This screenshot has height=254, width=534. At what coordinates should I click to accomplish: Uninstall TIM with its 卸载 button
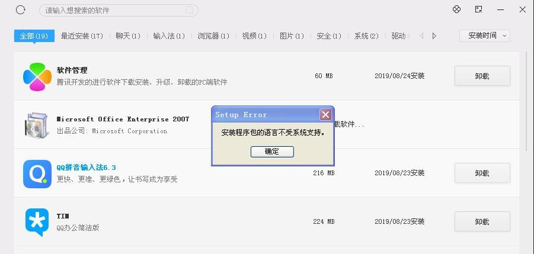coord(482,221)
